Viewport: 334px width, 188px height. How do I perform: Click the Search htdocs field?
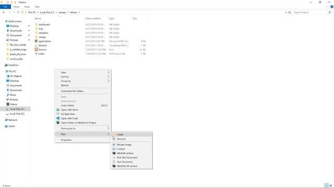pyautogui.click(x=311, y=13)
